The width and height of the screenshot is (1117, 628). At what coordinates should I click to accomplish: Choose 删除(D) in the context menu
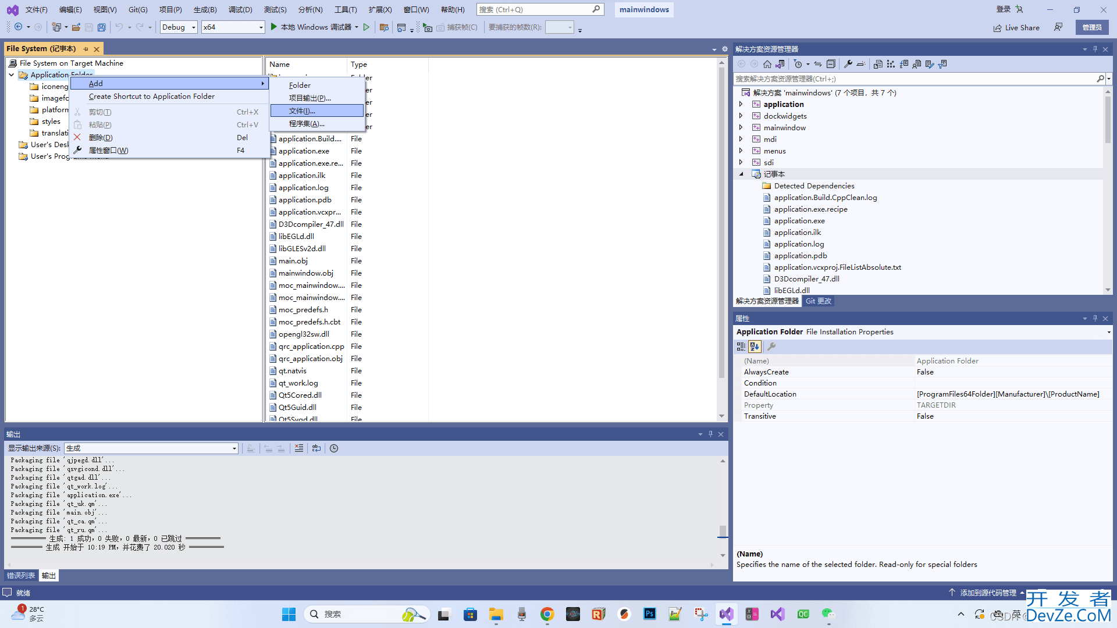coord(169,138)
